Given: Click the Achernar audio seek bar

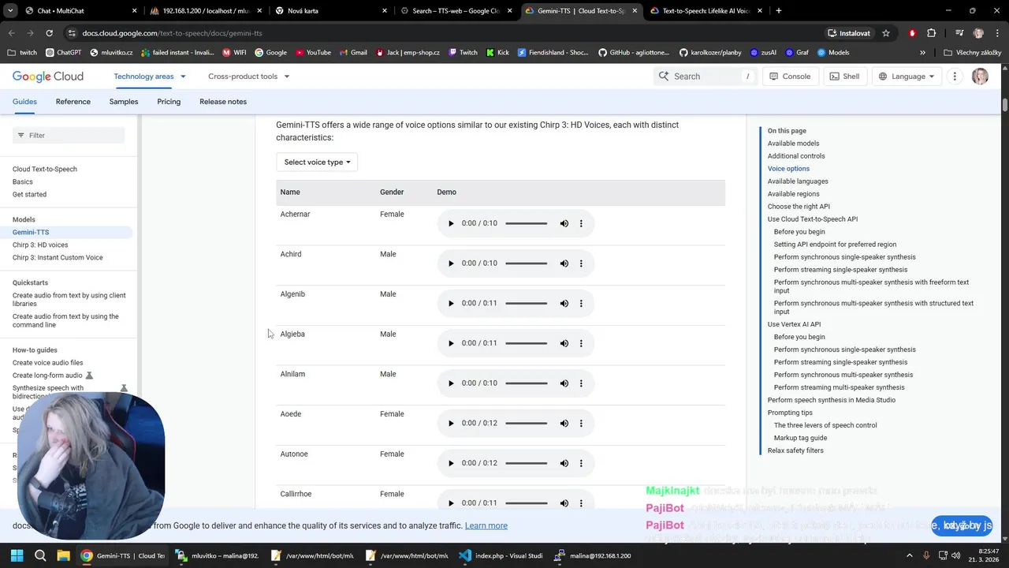Looking at the screenshot, I should click(527, 223).
